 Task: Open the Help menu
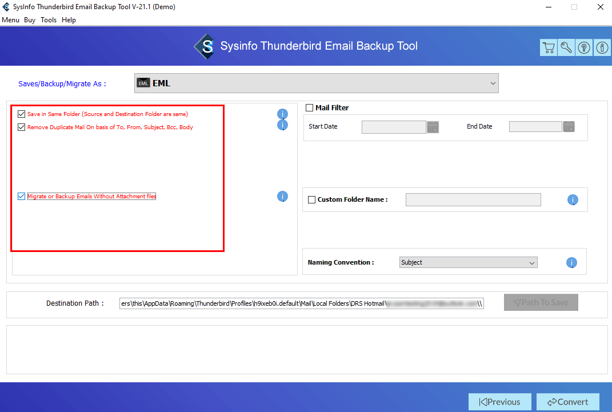point(69,20)
